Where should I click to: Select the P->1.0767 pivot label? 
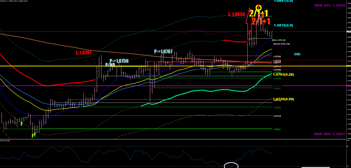point(163,51)
